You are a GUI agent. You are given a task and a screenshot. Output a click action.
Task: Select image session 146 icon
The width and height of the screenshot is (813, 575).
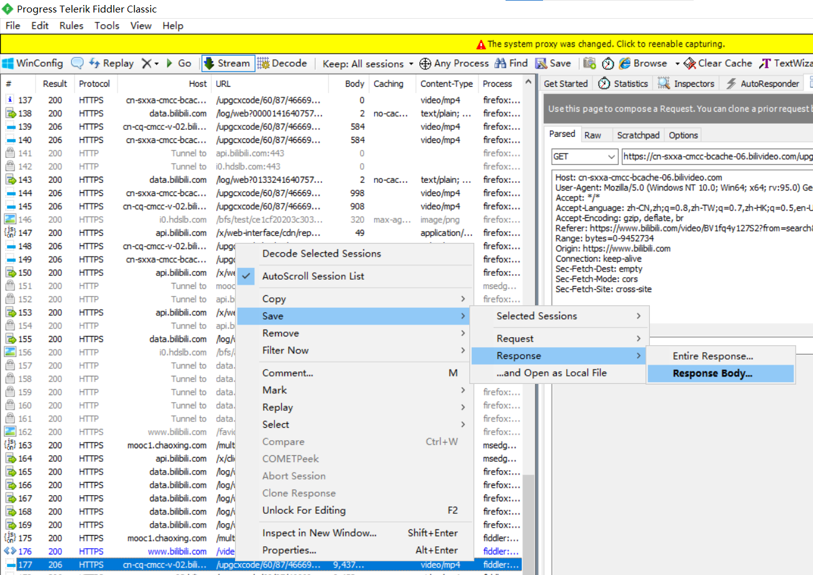(10, 220)
